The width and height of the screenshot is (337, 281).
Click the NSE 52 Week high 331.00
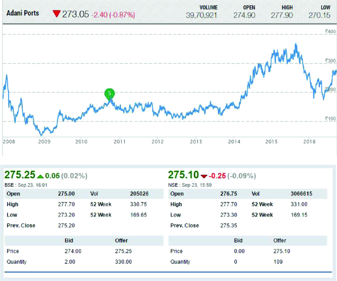pos(299,204)
